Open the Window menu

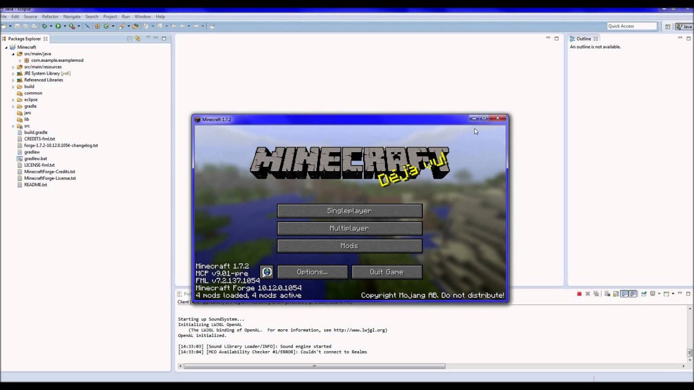tap(143, 17)
